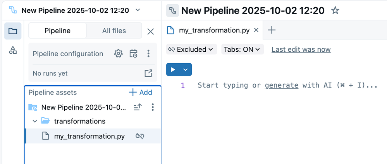The height and width of the screenshot is (164, 387).
Task: Open the pipeline name dropdown chevron
Action: click(x=138, y=10)
